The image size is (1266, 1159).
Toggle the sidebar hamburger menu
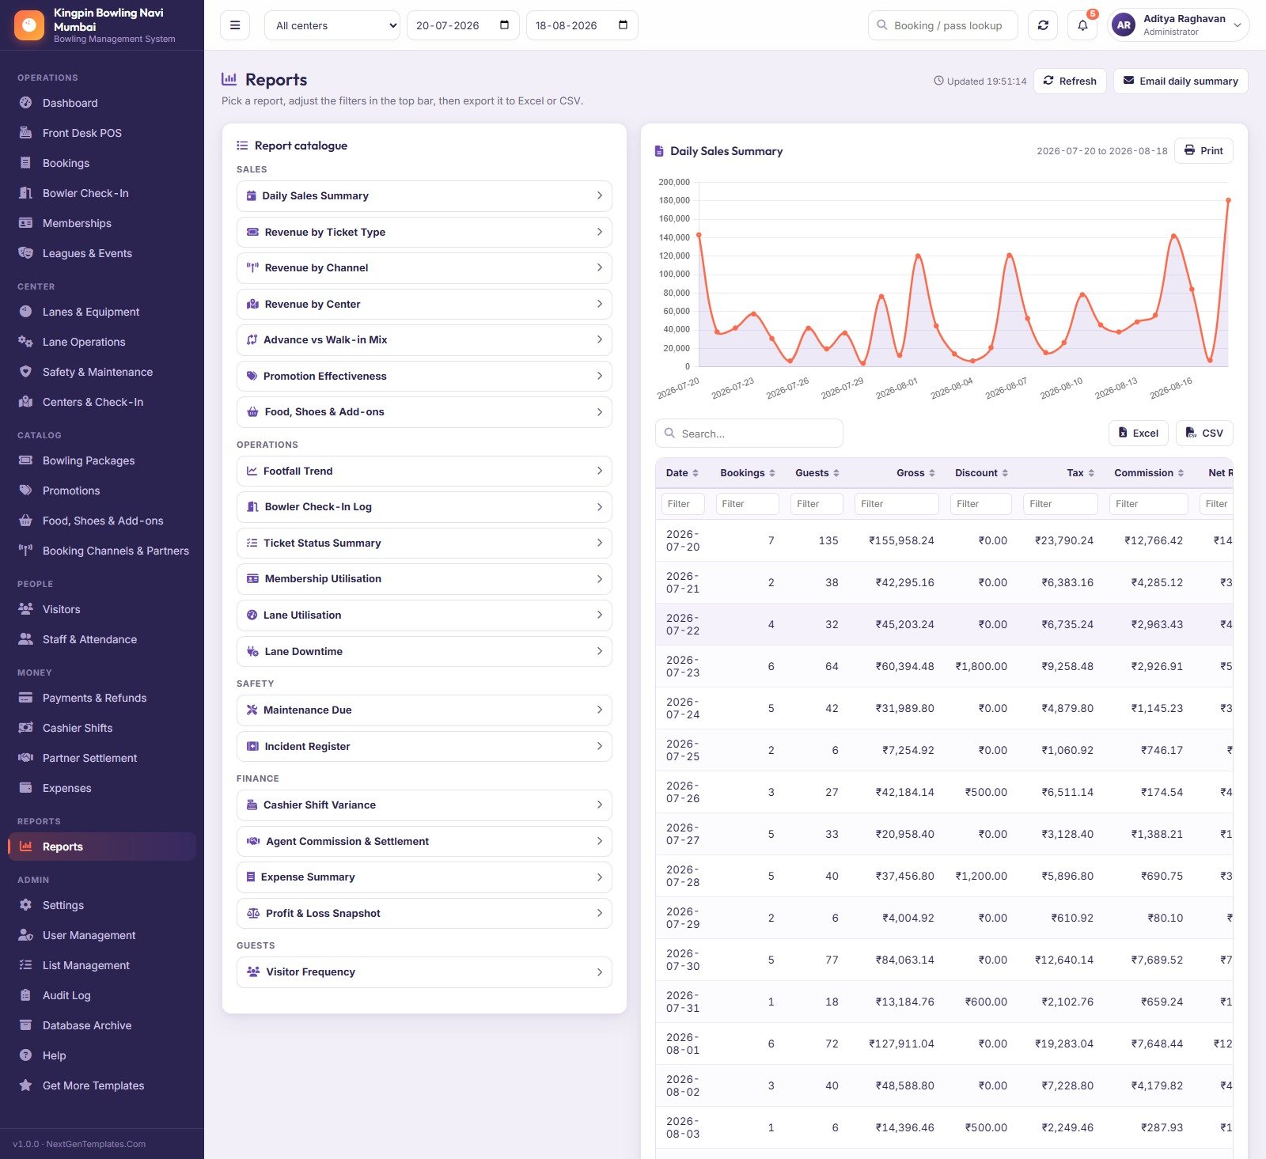pyautogui.click(x=235, y=25)
